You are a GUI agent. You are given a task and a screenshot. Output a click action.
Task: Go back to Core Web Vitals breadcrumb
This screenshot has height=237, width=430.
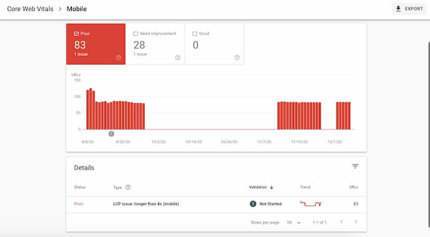click(x=30, y=9)
